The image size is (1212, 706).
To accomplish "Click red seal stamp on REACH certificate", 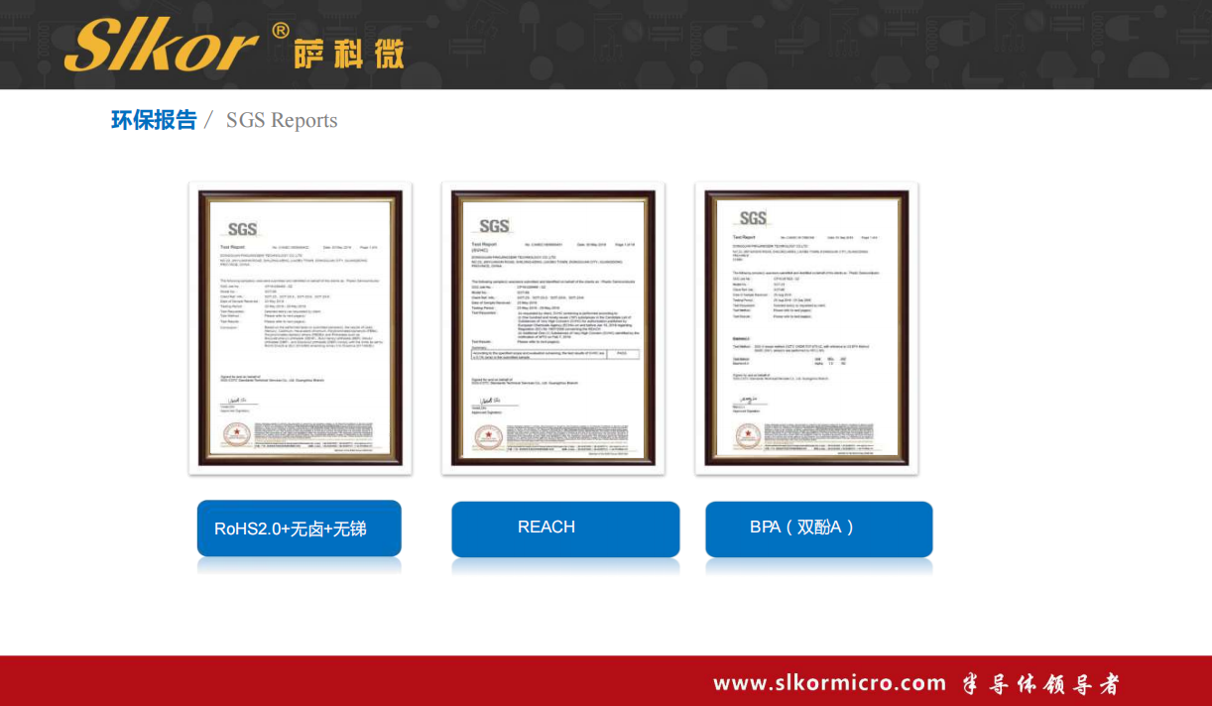I will 487,434.
